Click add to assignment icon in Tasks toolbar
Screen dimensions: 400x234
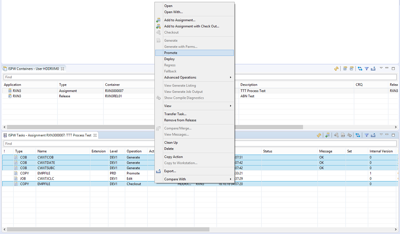(x=328, y=135)
